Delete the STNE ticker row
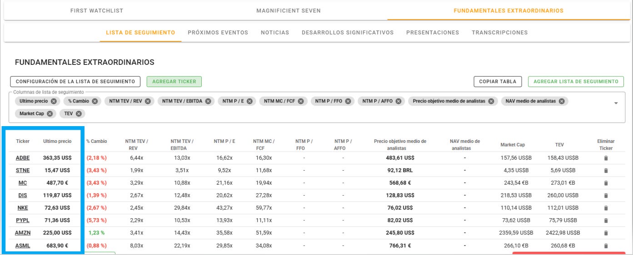 605,171
